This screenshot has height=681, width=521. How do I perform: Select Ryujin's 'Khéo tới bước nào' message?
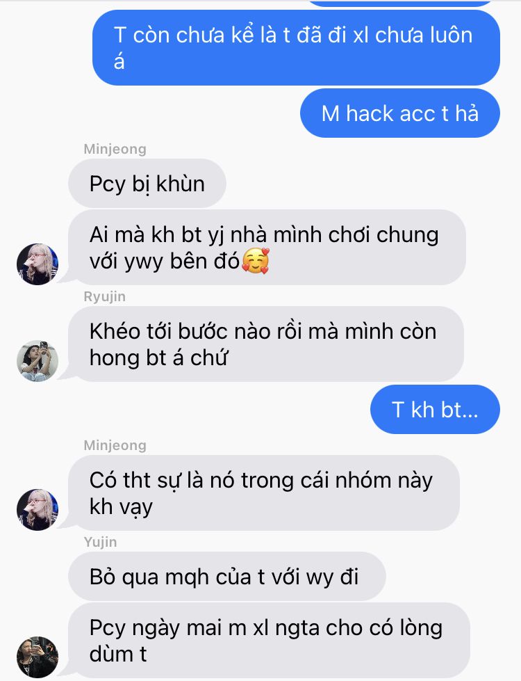pyautogui.click(x=266, y=344)
